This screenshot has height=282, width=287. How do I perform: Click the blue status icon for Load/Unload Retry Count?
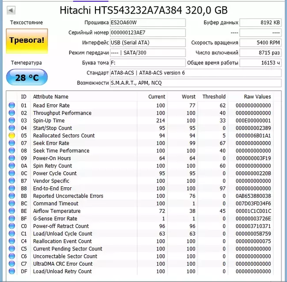pos(12,271)
